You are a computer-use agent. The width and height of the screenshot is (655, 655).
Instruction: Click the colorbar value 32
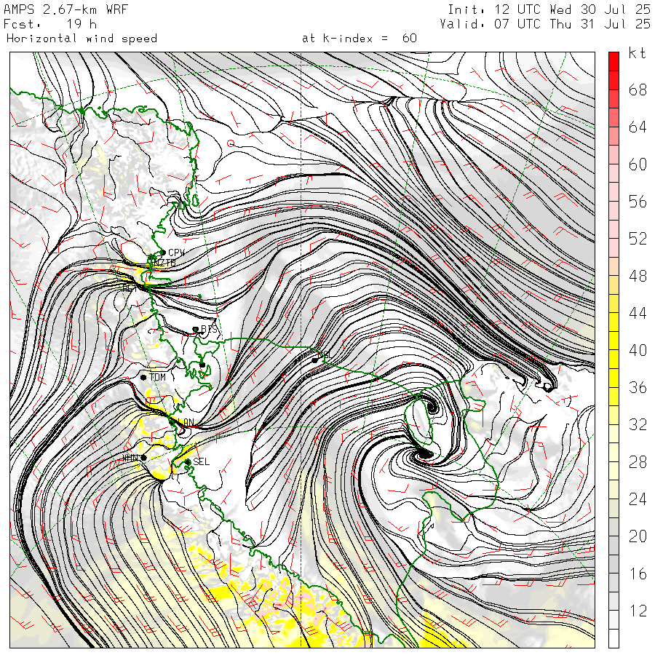pos(638,425)
